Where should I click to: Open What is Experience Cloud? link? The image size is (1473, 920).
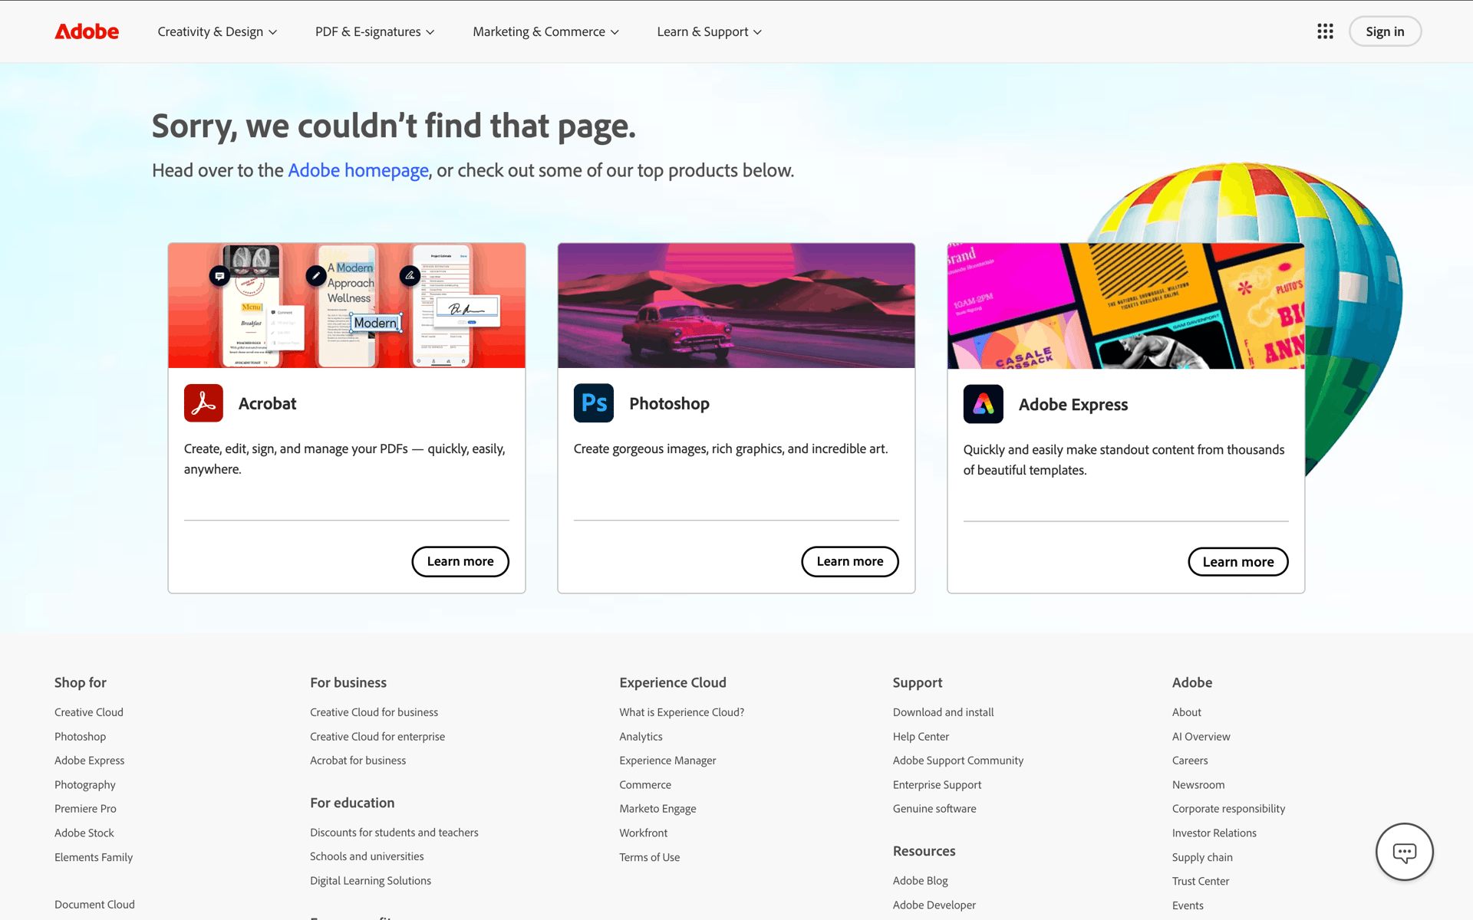[x=682, y=712]
